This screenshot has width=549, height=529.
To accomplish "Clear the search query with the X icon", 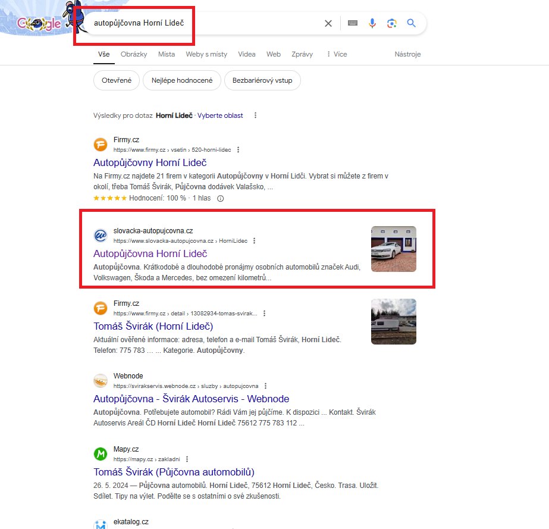I will [328, 23].
